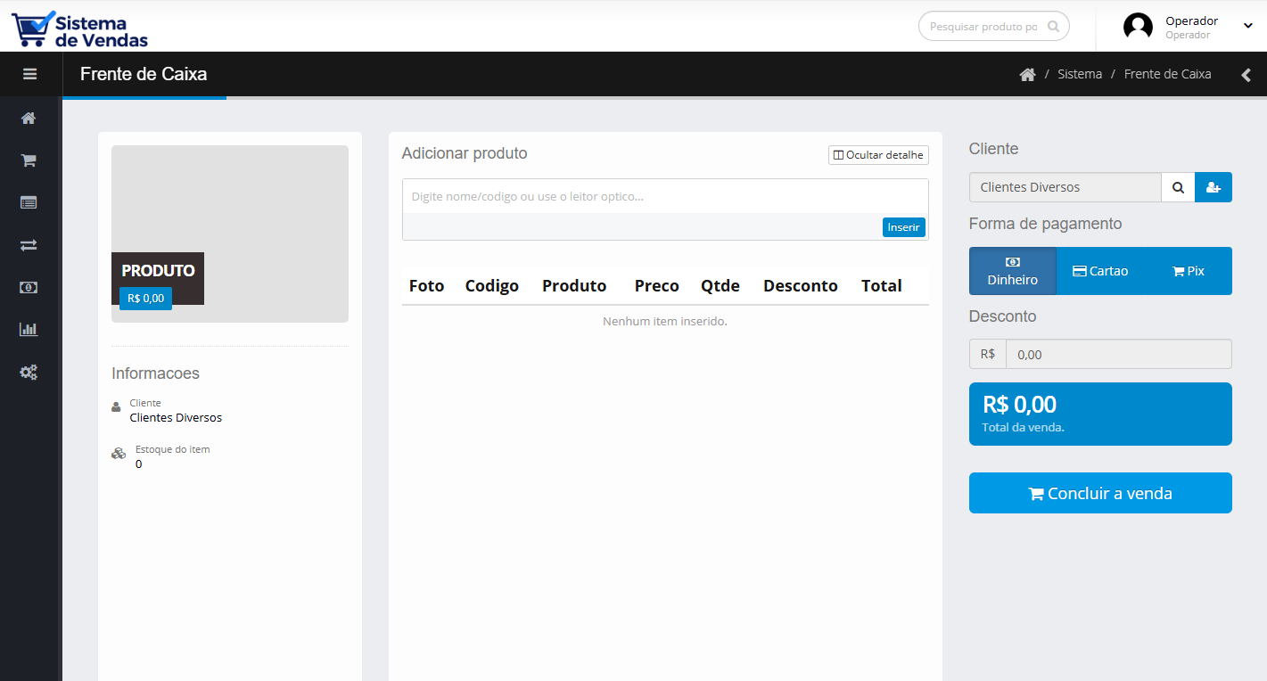This screenshot has height=681, width=1267.
Task: Click the R$ 0,00 product price badge
Action: click(145, 299)
